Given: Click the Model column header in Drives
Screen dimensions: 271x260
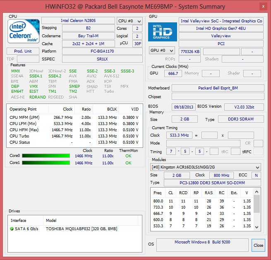Looking at the screenshot, I should pyautogui.click(x=52, y=221).
